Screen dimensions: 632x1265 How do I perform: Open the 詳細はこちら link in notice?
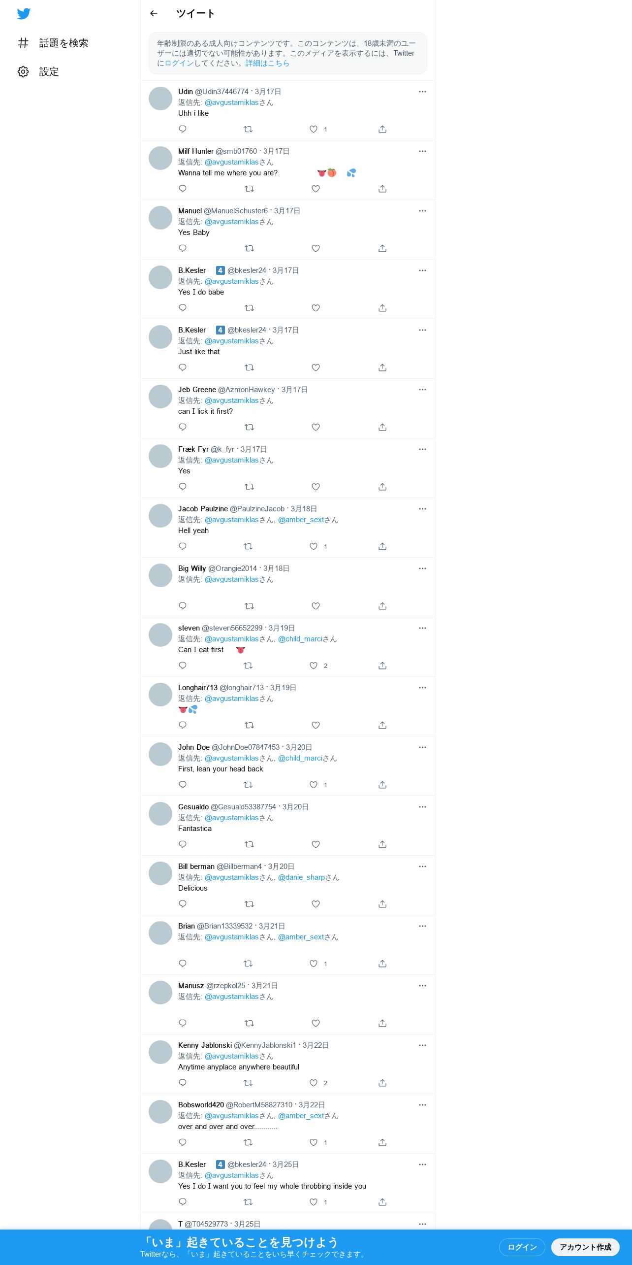(267, 63)
